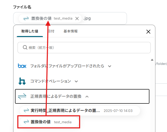Expand フォルダにファイルがアップロードされたら section

[110, 66]
